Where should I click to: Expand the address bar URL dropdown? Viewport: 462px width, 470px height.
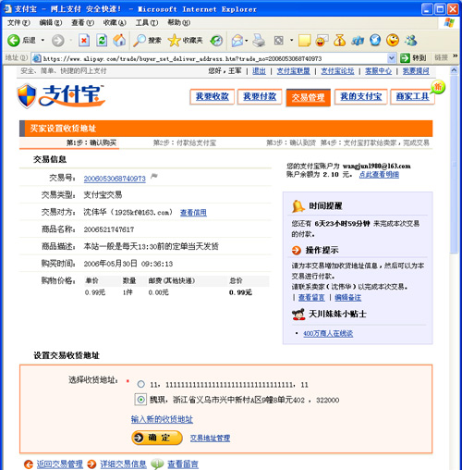(x=391, y=58)
